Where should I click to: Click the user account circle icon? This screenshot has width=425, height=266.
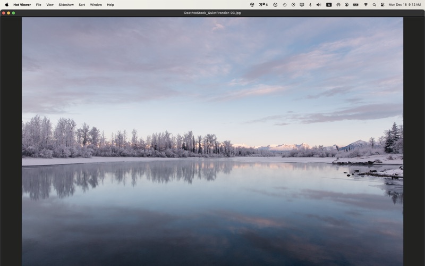click(347, 5)
